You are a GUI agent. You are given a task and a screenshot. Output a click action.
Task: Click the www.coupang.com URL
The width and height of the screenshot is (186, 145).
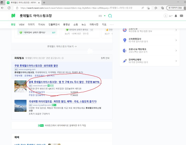(27, 69)
